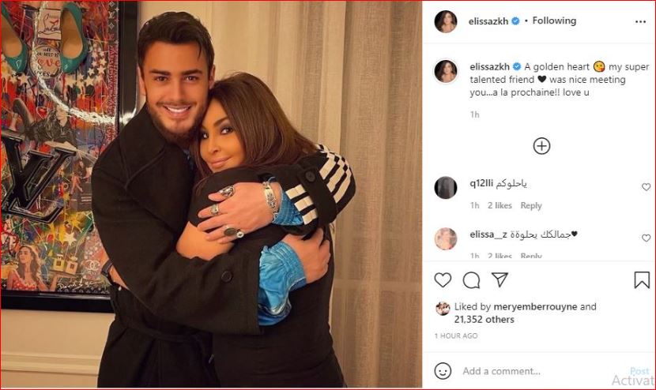
Task: Save the post with the bookmark icon
Action: tap(641, 280)
